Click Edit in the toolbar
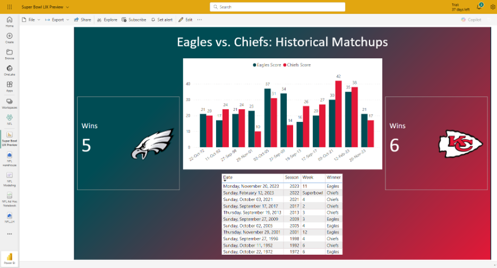 tap(185, 20)
